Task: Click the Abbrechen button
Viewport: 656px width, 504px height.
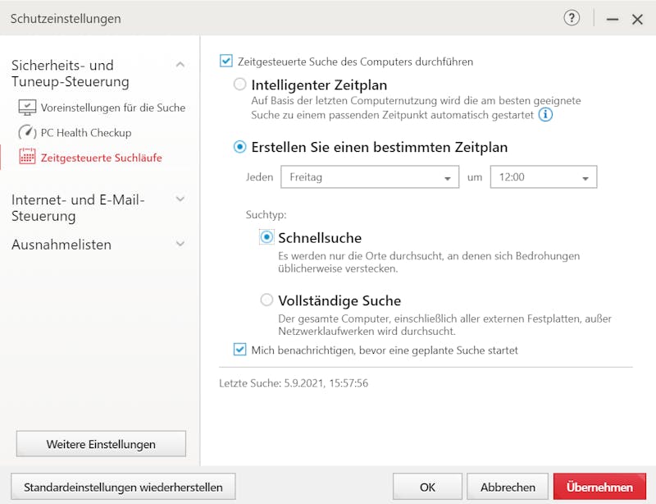Action: click(508, 487)
